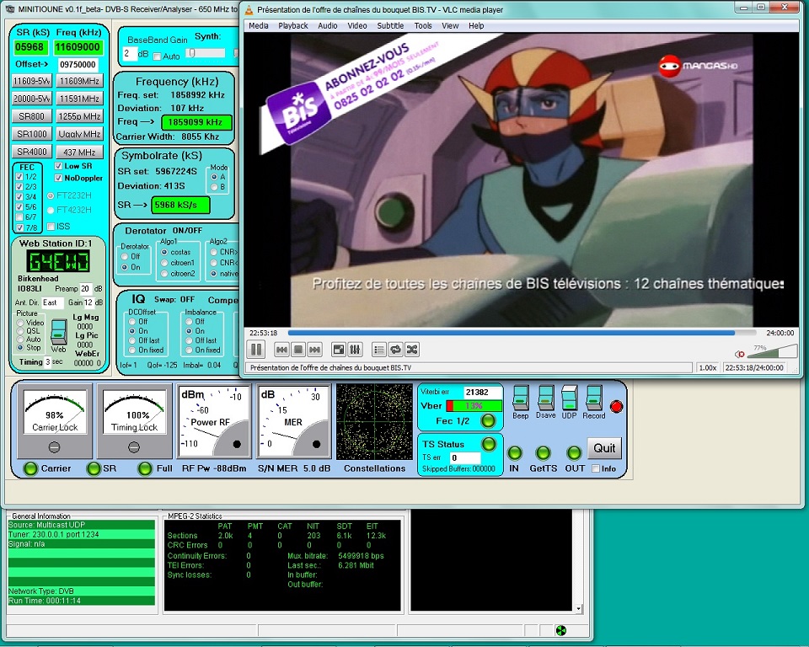Click the VLC cone title bar icon
This screenshot has width=809, height=647.
[x=249, y=9]
